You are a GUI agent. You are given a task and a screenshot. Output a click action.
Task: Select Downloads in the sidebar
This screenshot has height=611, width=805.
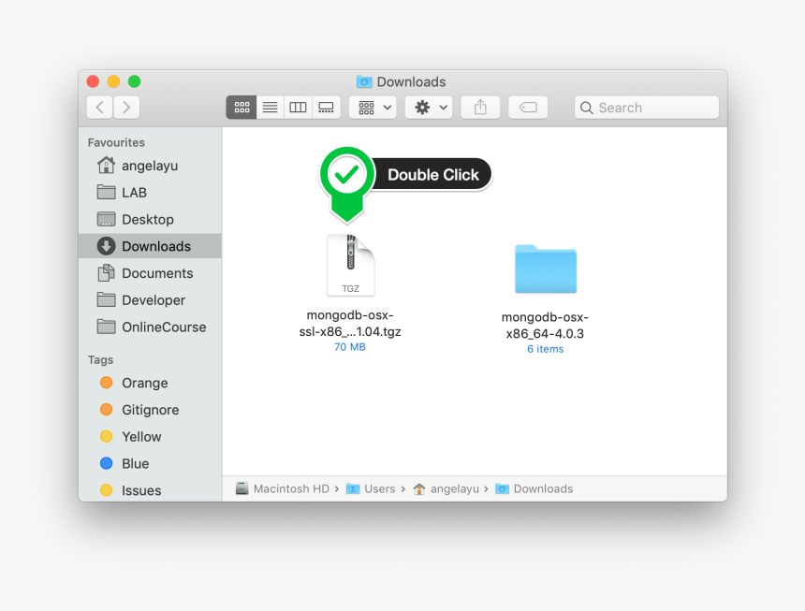(x=150, y=246)
